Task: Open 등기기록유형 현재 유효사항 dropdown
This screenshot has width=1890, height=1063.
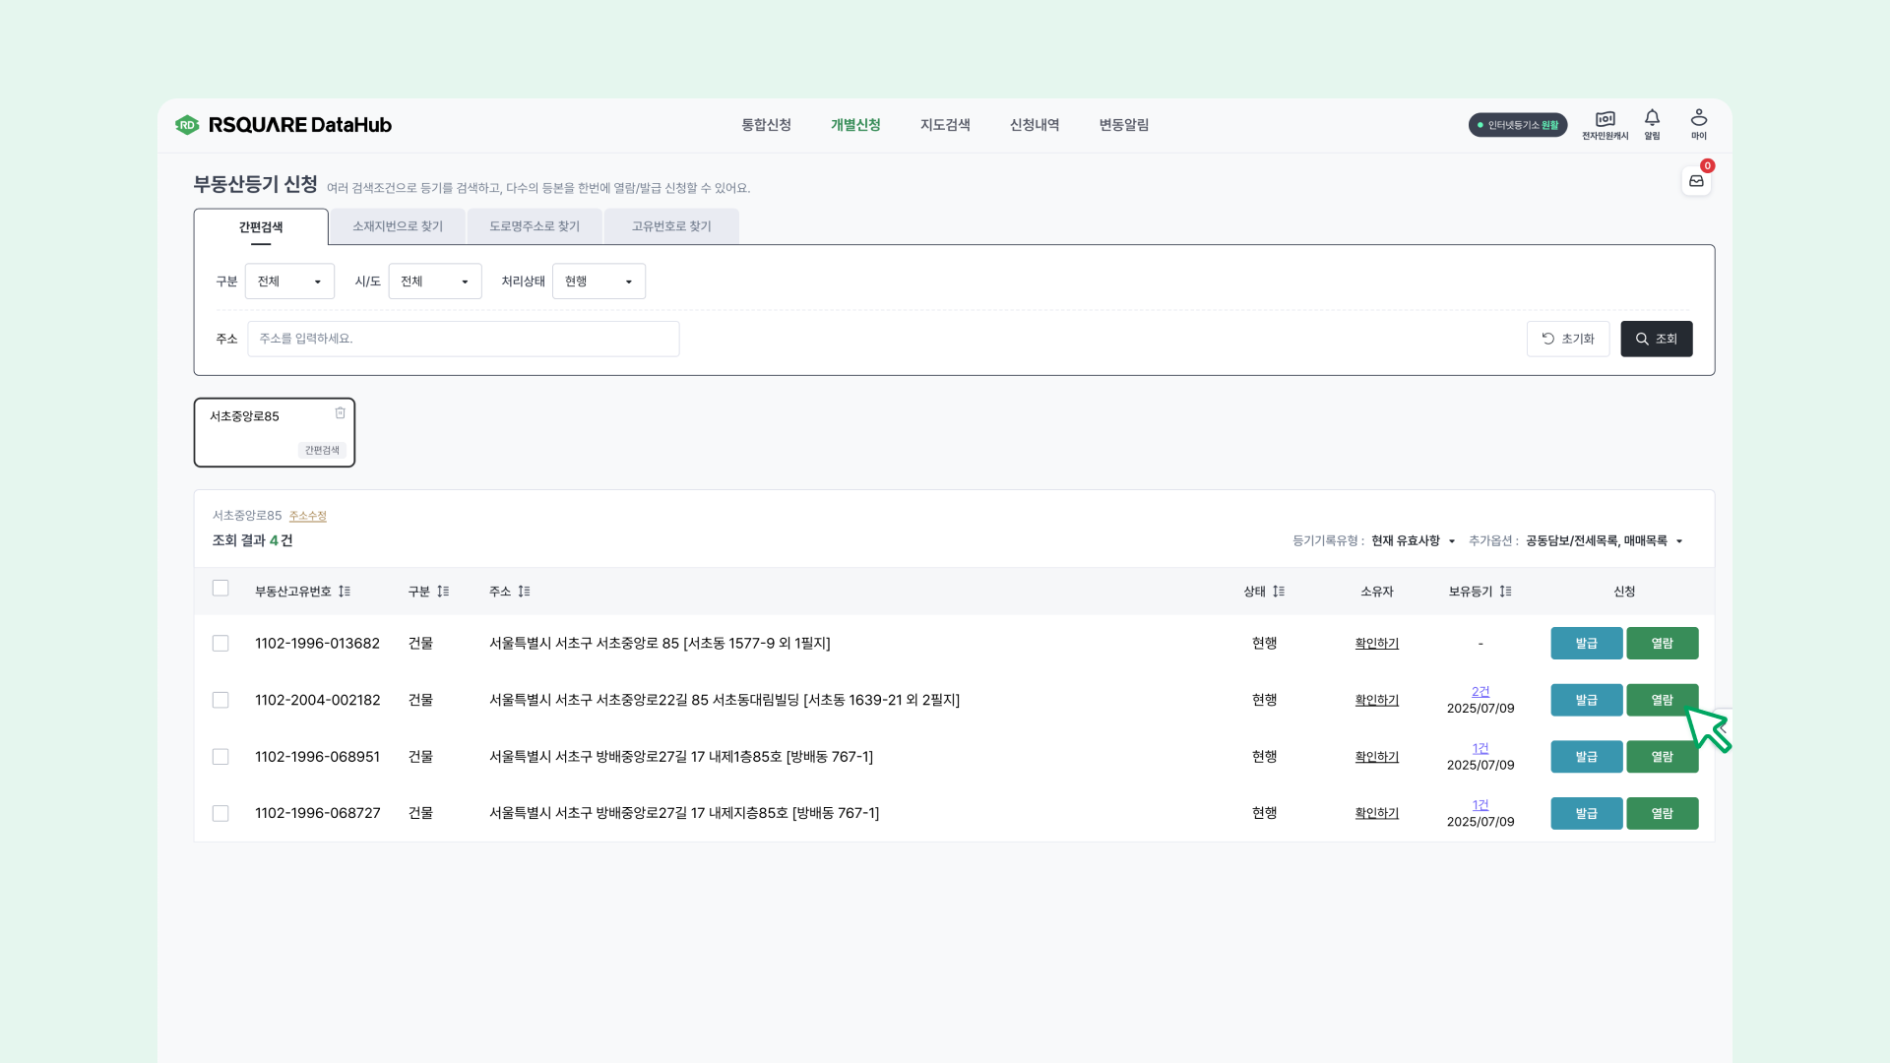Action: pos(1413,541)
